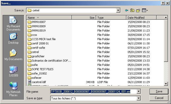Sort files by Name column
This screenshot has height=104, width=171.
click(x=49, y=18)
